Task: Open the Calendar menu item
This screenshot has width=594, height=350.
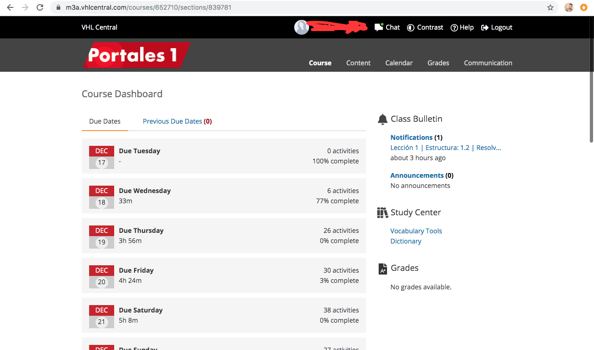Action: 399,63
